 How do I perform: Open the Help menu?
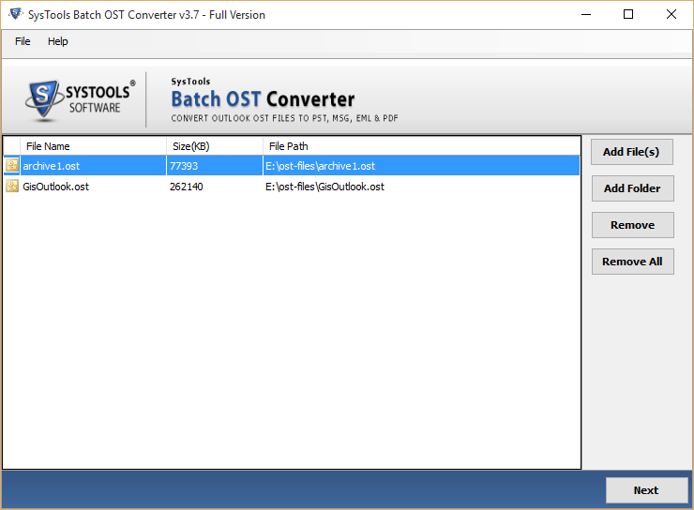[58, 41]
